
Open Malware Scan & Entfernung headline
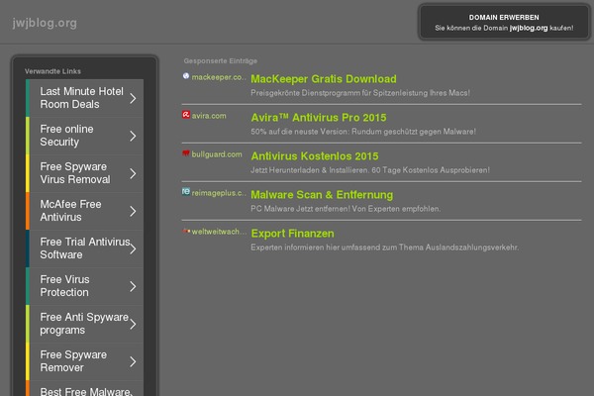[x=322, y=195]
